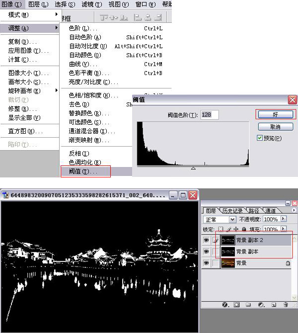
Task: Choose 色阶(L)... menu entry
Action: point(116,28)
